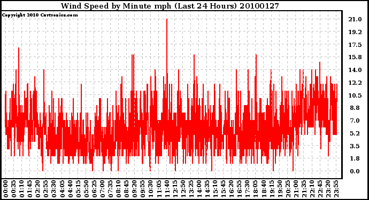Click the 22:45 time axis label
369x200 pixels.
coord(320,189)
